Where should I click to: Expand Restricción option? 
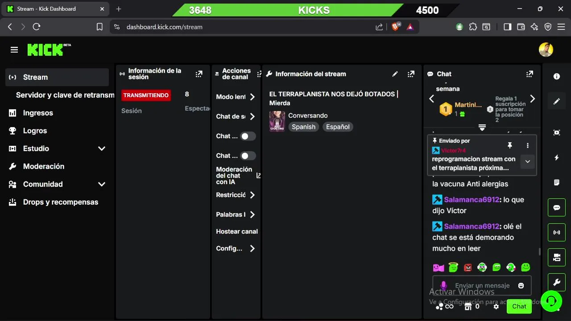pyautogui.click(x=236, y=195)
